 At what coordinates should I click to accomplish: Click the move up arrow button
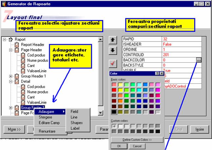coord(112,40)
